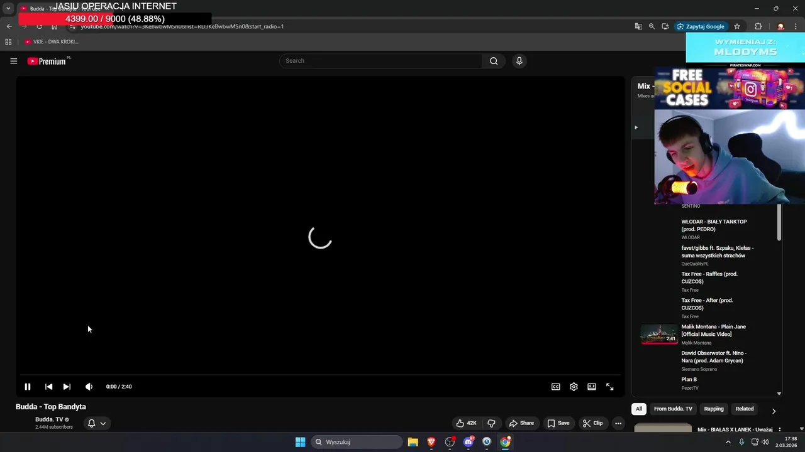805x452 pixels.
Task: Select the From Budda. TV chip
Action: [x=673, y=409]
